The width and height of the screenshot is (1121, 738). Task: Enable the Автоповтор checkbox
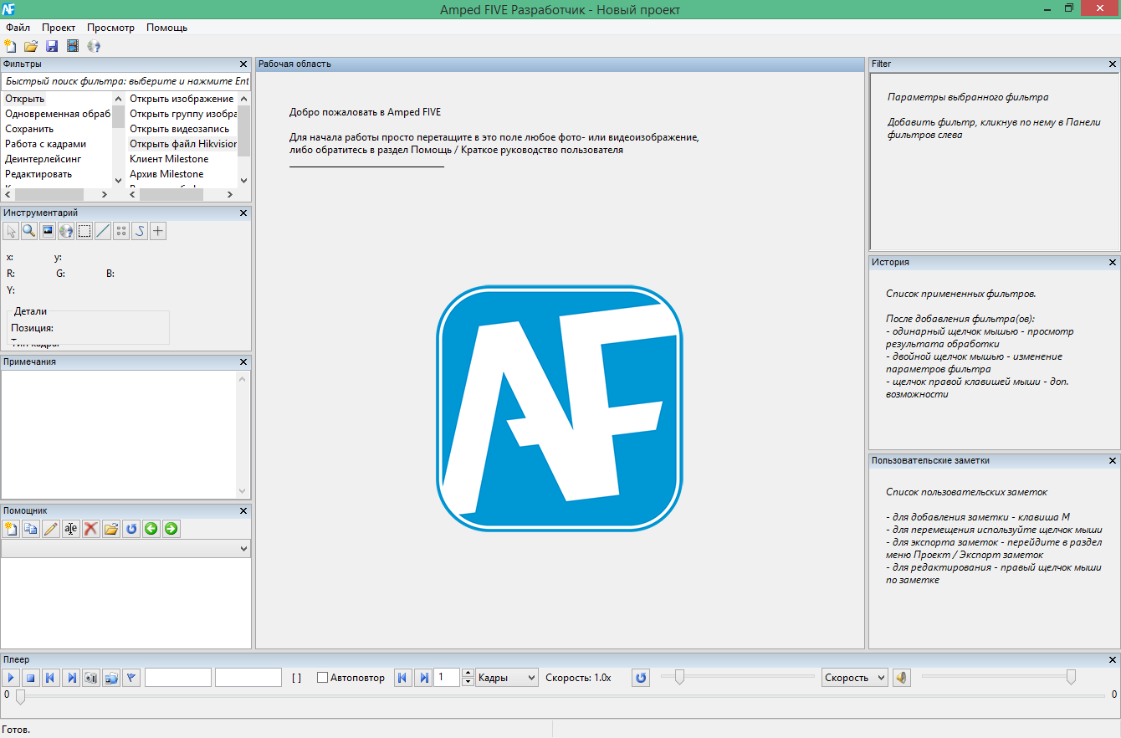[x=322, y=678]
